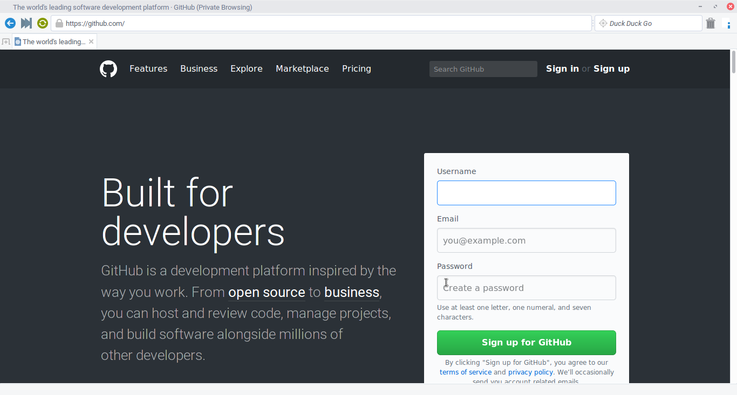737x395 pixels.
Task: Open the Explore section in GitHub navigation
Action: pyautogui.click(x=246, y=68)
